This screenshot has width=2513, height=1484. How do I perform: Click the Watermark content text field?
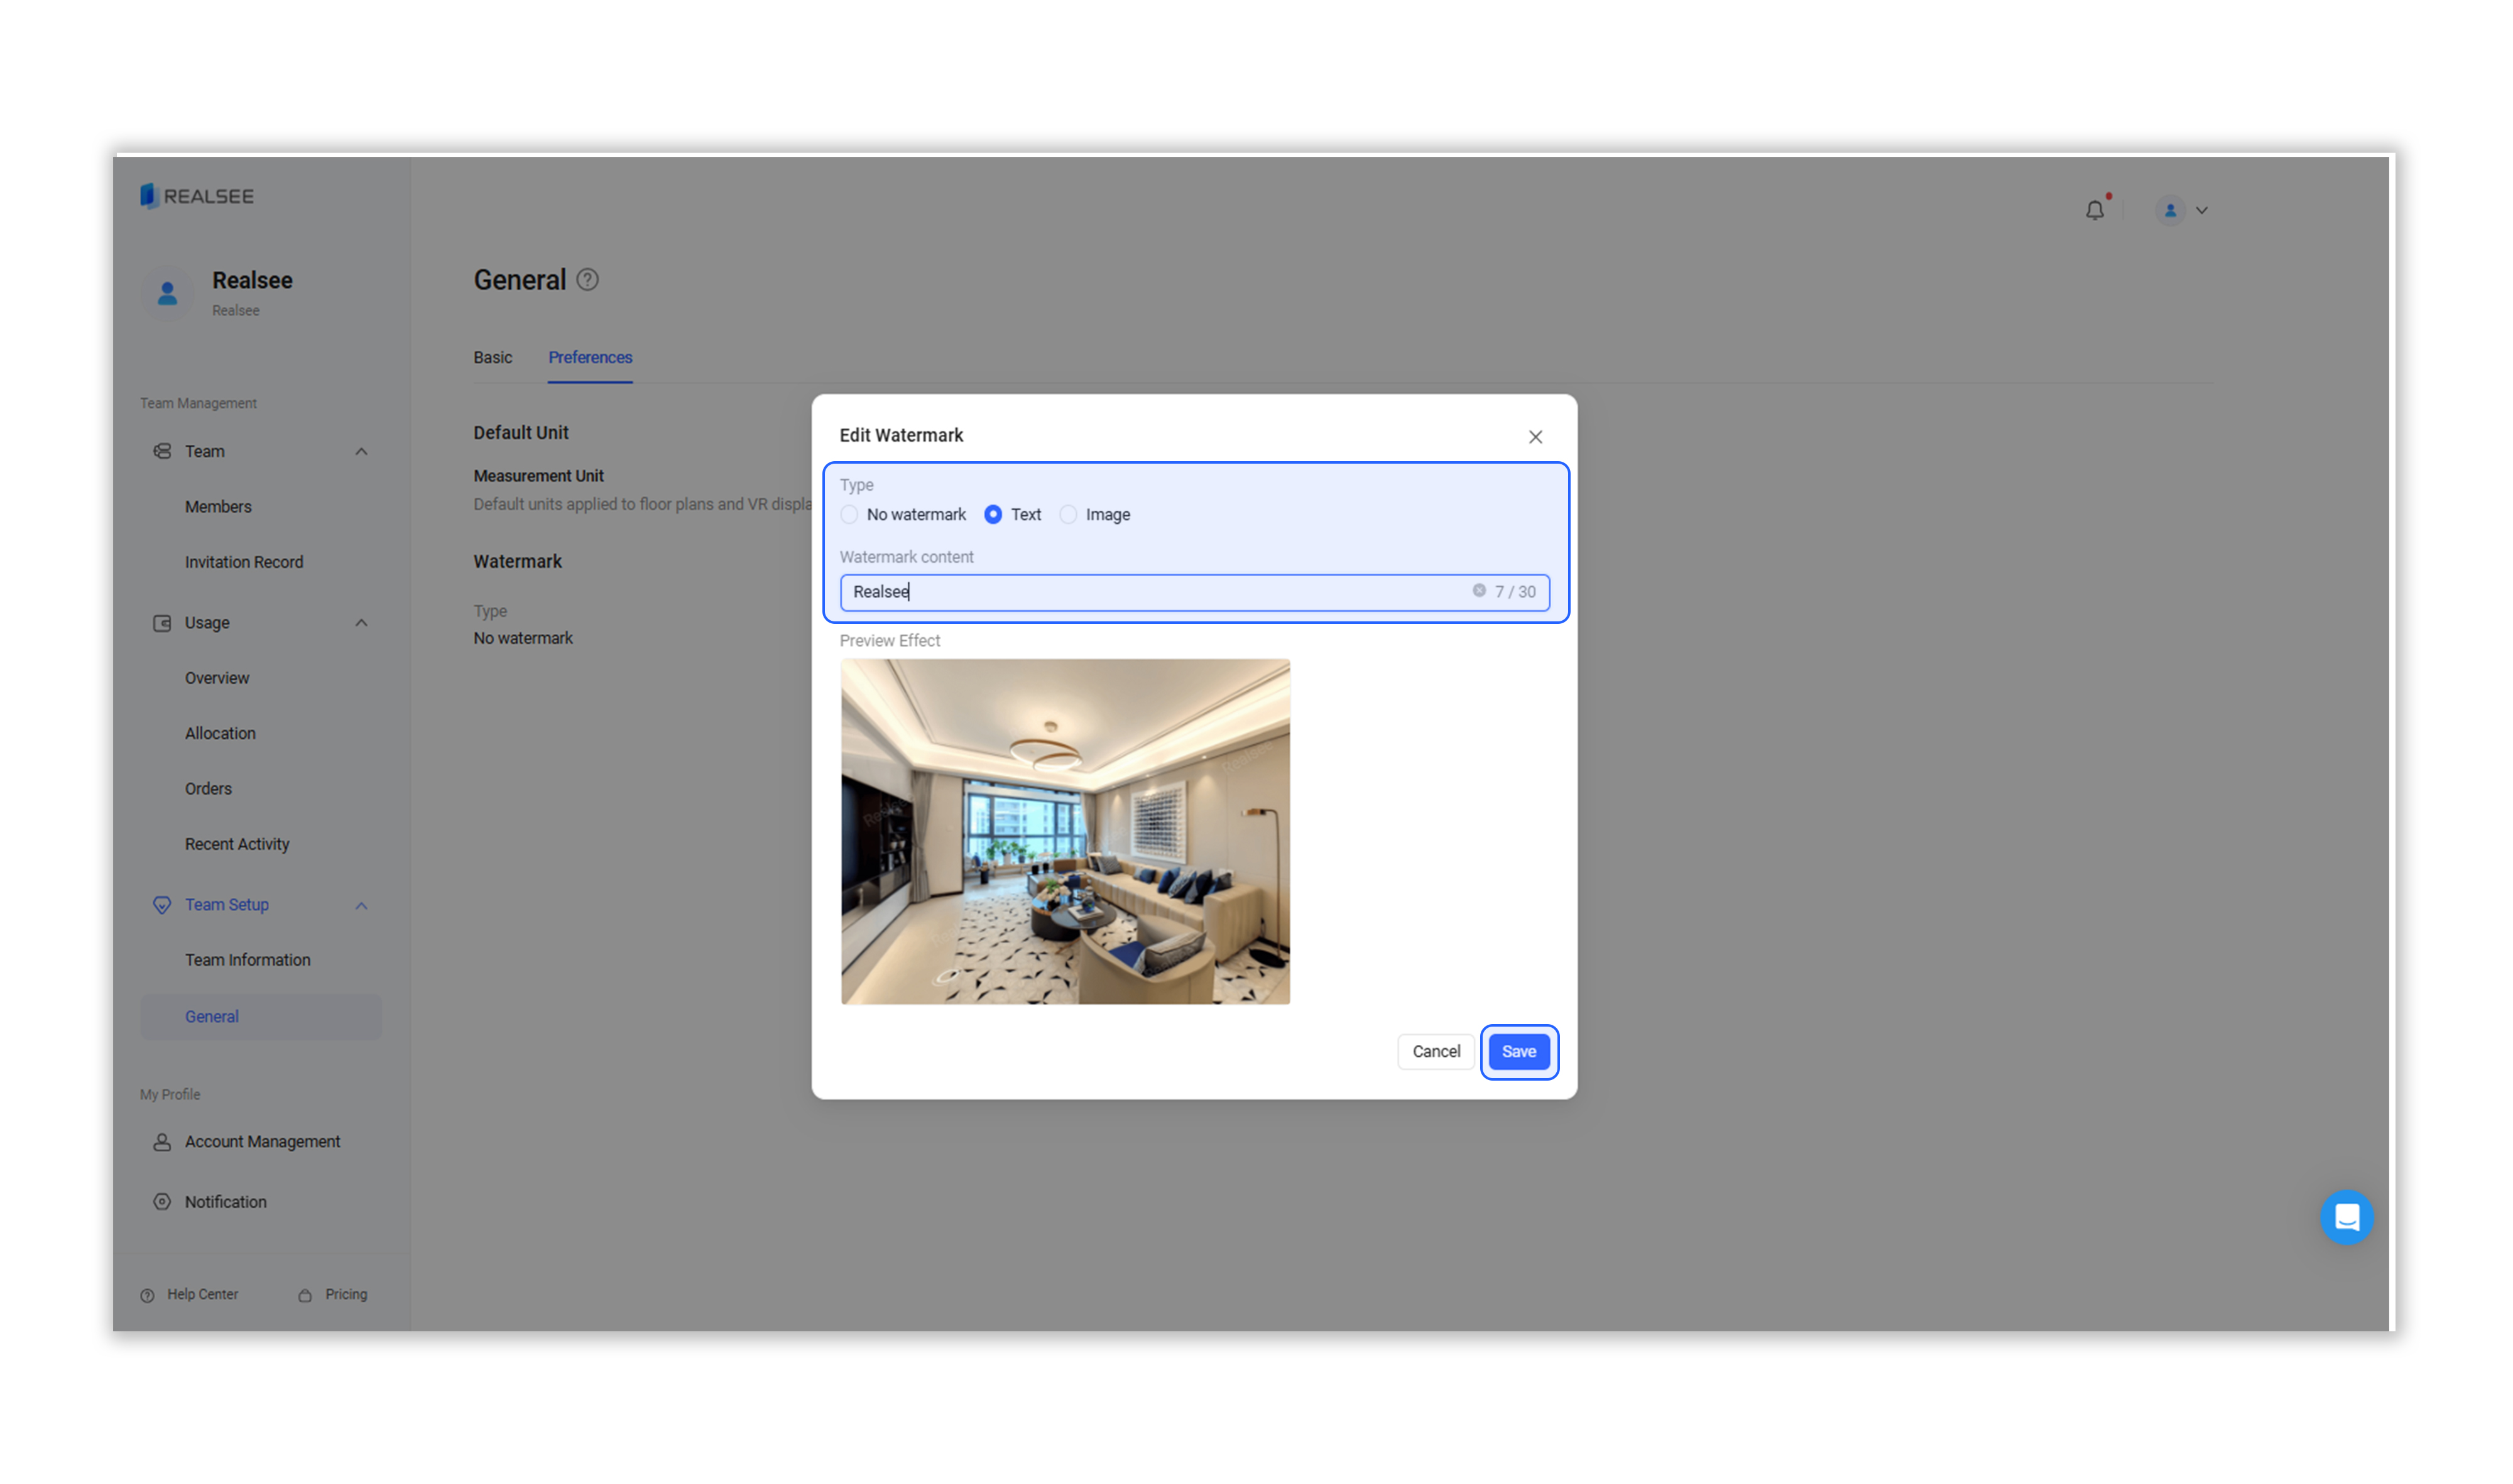[1150, 592]
